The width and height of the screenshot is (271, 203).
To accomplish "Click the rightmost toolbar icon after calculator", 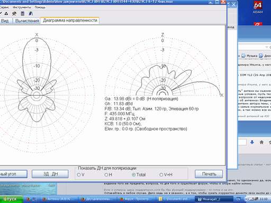I will coord(31,14).
